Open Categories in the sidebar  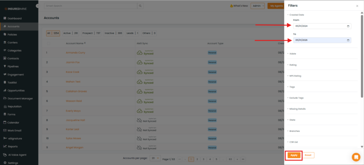pos(14,50)
